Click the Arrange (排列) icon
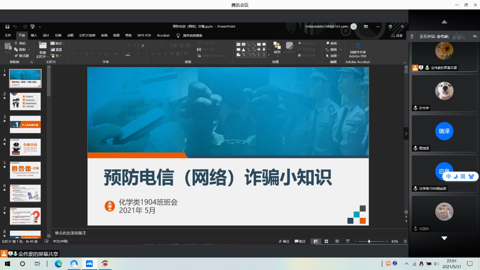The width and height of the screenshot is (480, 270). click(277, 47)
